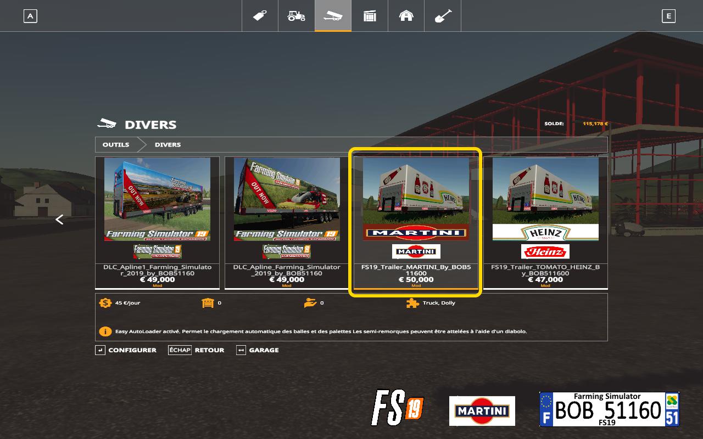
Task: Open the barn placeables category icon
Action: (406, 16)
